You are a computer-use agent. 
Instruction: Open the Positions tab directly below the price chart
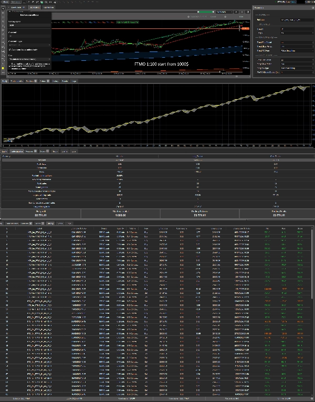click(x=31, y=81)
